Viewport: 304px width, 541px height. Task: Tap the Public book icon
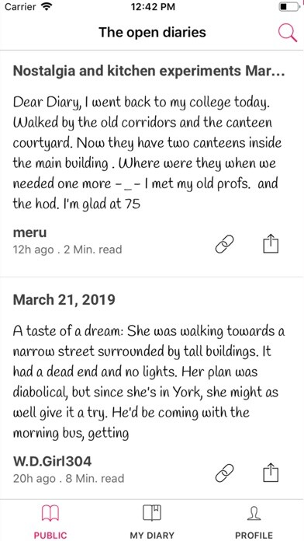pos(50,513)
